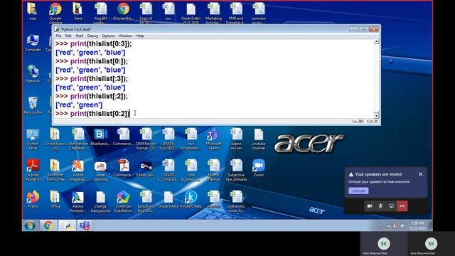Launch the Zoom desktop shortcut
The height and width of the screenshot is (256, 455).
(259, 168)
